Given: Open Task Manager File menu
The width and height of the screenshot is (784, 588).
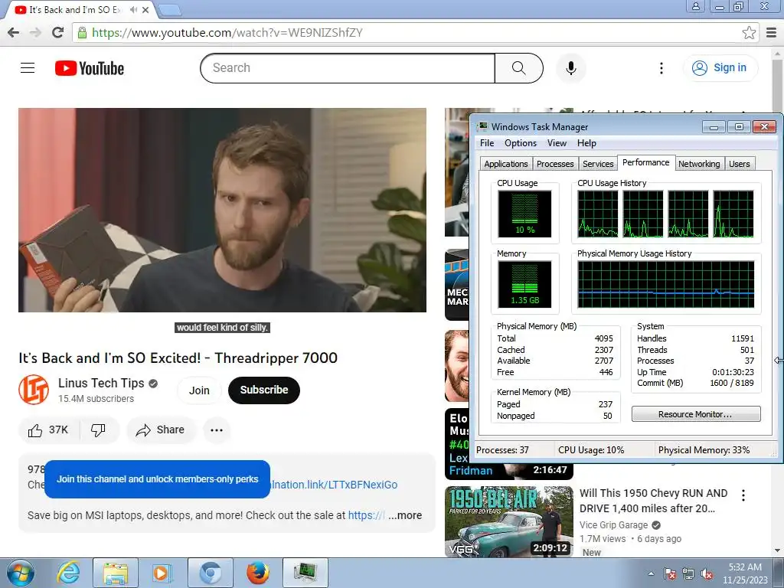Looking at the screenshot, I should [x=486, y=143].
